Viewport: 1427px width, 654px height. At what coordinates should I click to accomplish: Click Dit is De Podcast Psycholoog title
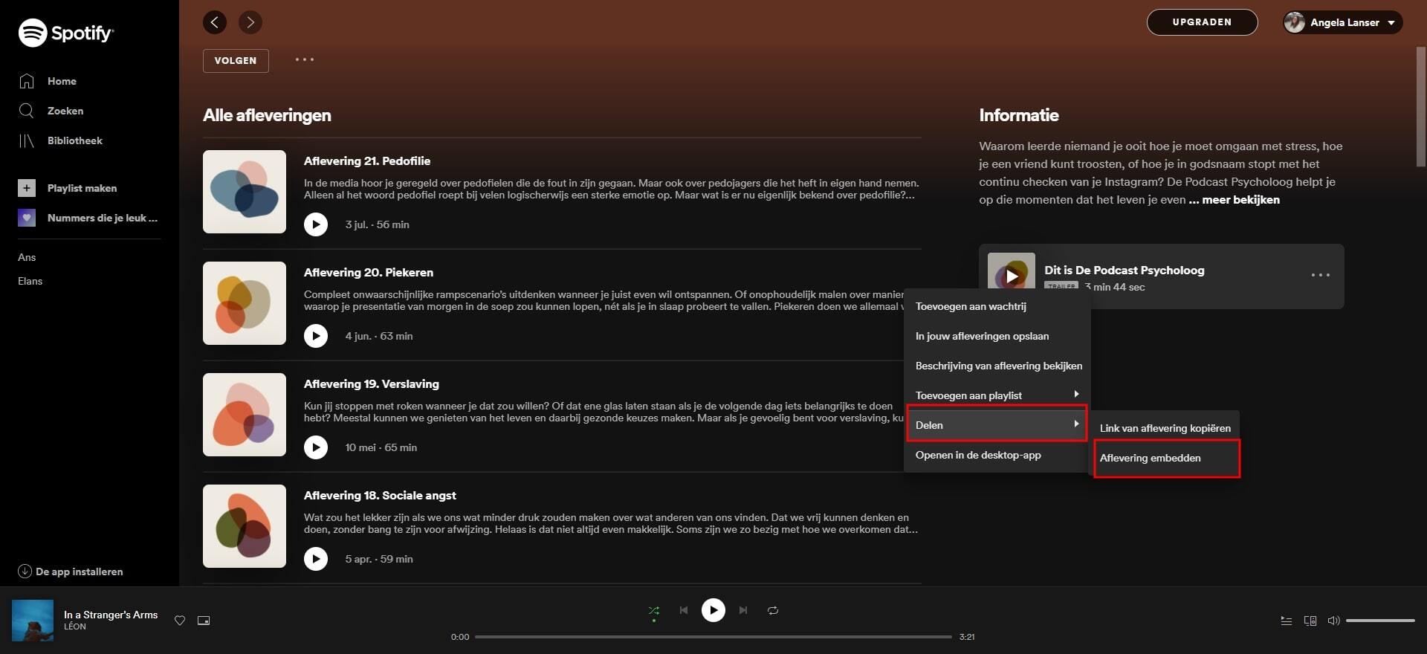point(1125,271)
